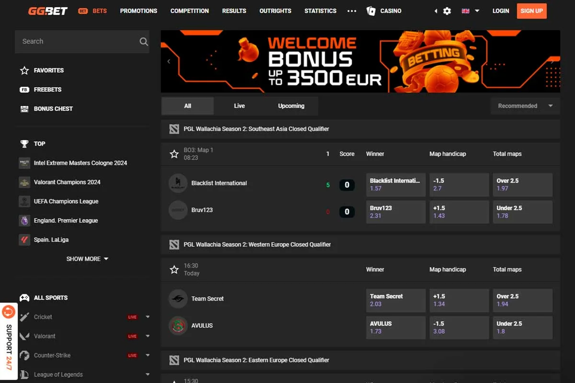Bet Team Secret winner at 2.03
575x383 pixels.
[x=396, y=300]
